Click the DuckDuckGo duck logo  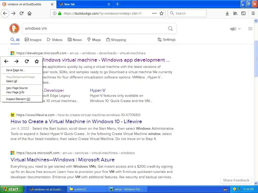[14, 28]
